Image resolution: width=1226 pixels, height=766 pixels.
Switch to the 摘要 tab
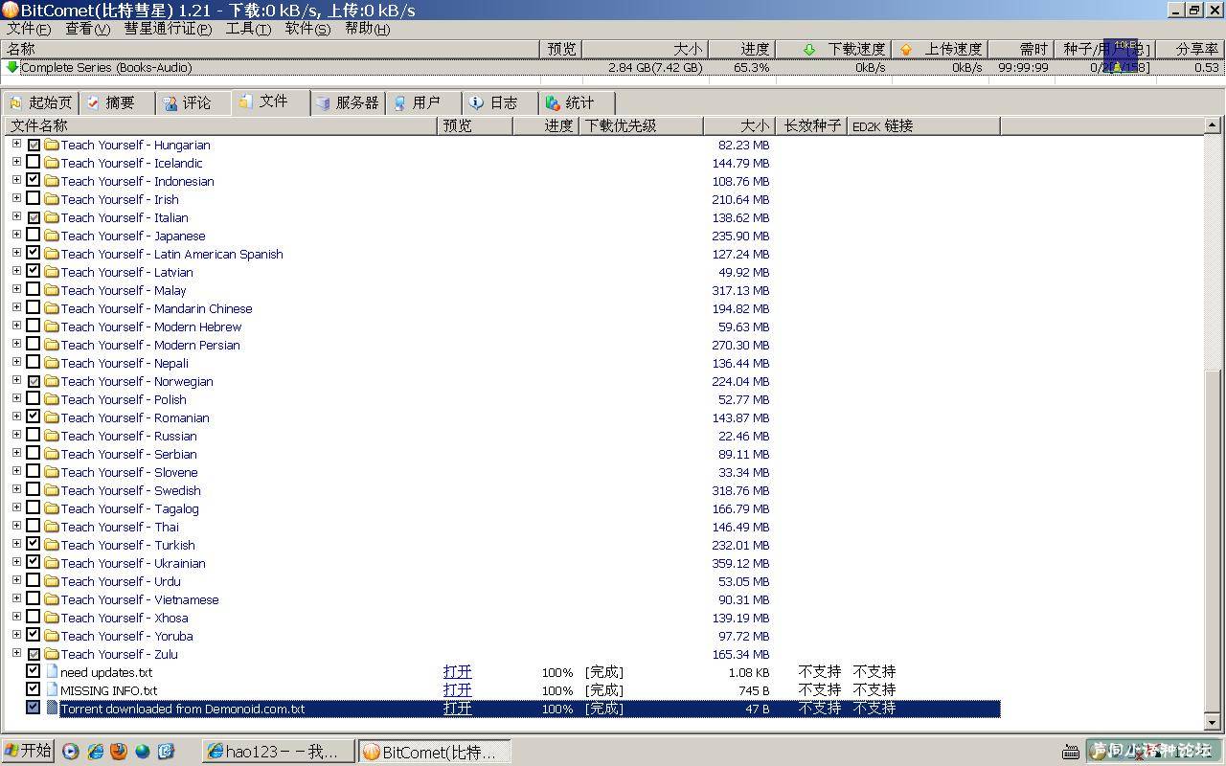(117, 102)
